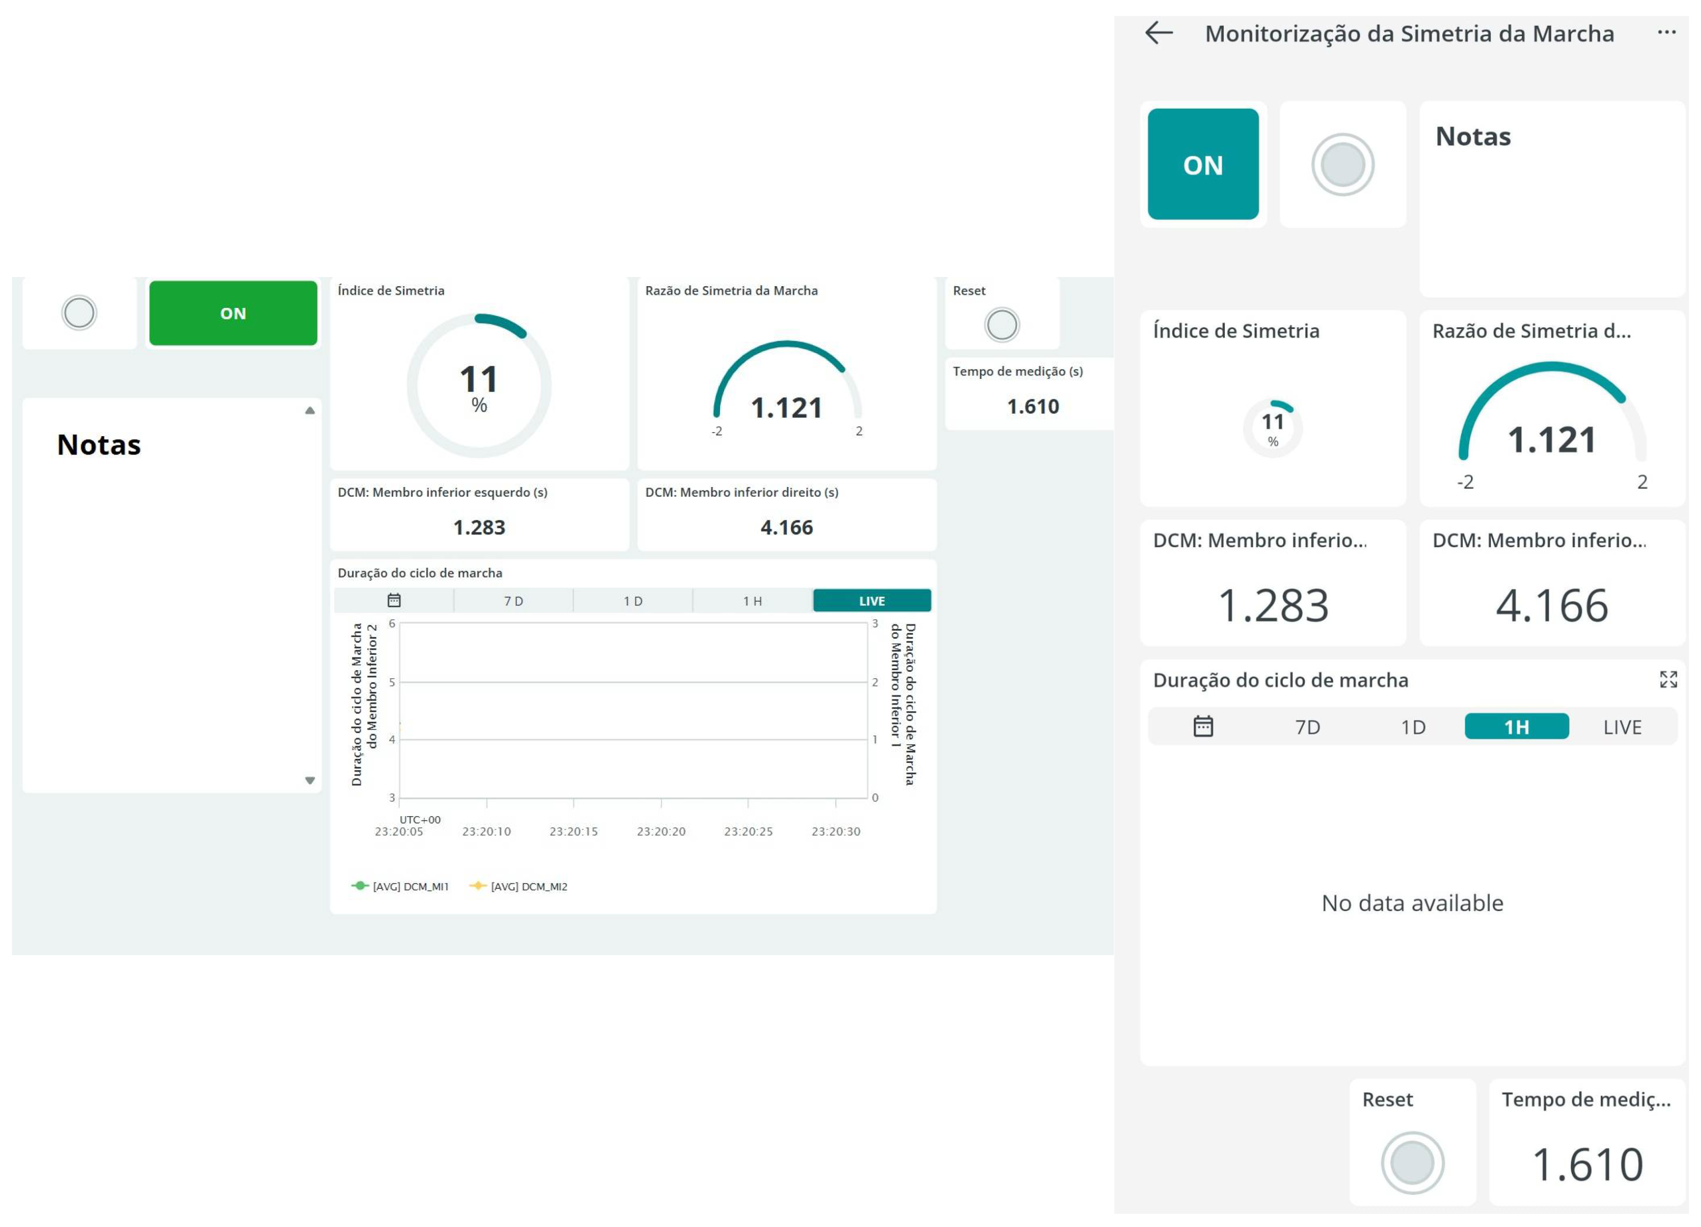
Task: Expand the Duração do ciclo de marcha chart fullscreen
Action: click(x=1668, y=679)
